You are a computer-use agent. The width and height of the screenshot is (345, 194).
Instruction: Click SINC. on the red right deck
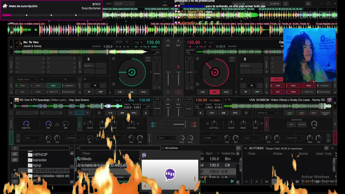click(226, 92)
